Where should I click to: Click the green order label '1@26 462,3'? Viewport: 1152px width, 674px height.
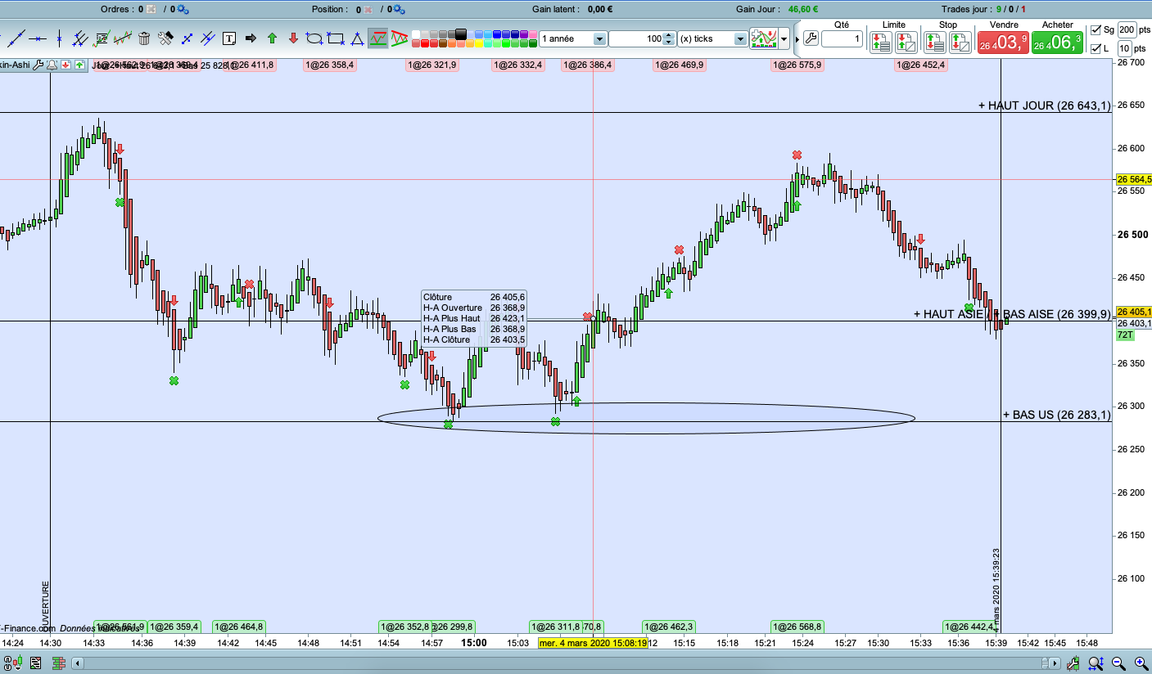[x=669, y=627]
